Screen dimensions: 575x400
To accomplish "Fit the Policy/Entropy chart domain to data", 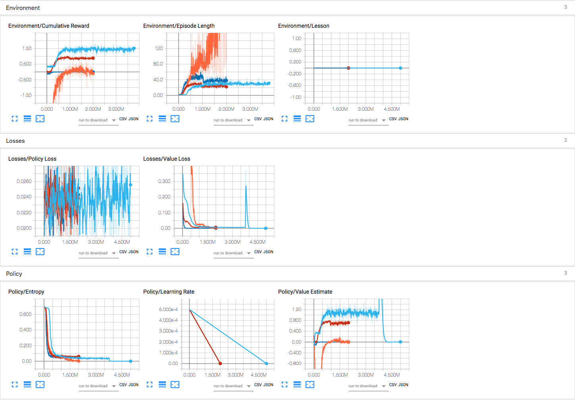I will 40,385.
